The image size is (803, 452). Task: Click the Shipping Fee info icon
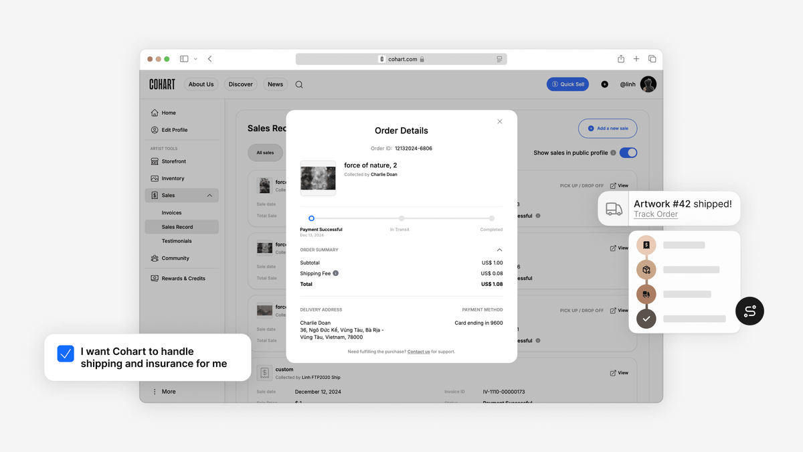[x=336, y=273]
